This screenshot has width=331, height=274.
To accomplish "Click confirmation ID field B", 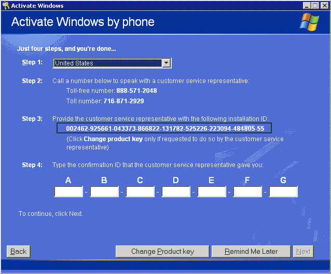I will [104, 191].
